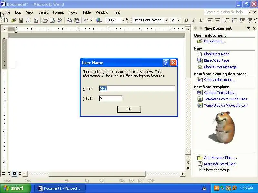Click OK in User Name dialog

(129, 109)
